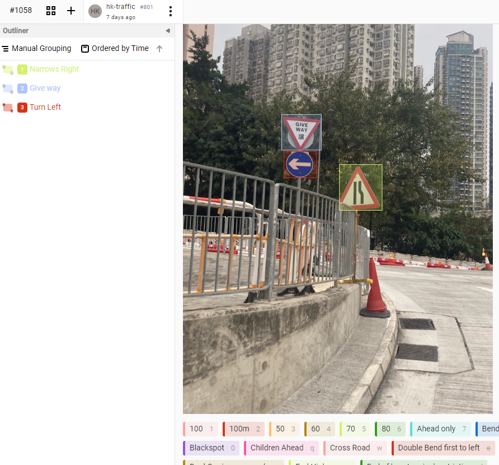The height and width of the screenshot is (465, 499).
Task: Click the HK user avatar
Action: coord(95,11)
